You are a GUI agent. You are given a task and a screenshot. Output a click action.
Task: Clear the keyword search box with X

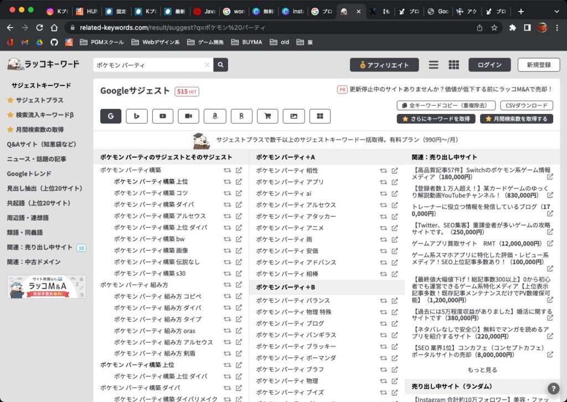(x=207, y=65)
